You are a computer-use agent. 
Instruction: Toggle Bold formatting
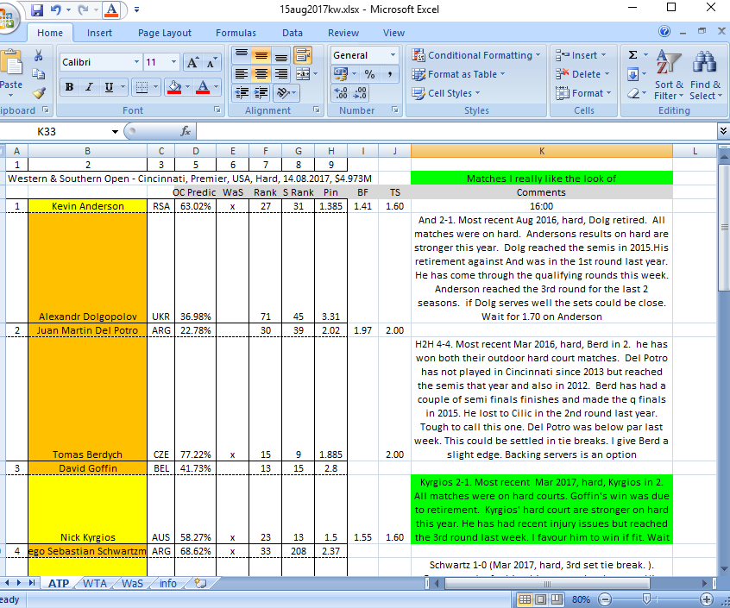69,87
